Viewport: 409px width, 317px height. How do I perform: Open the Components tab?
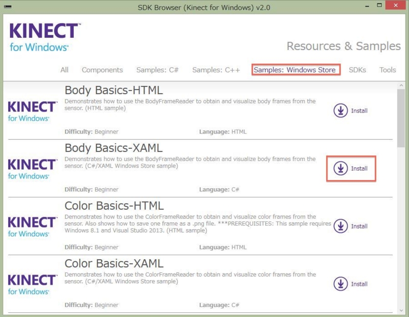102,70
